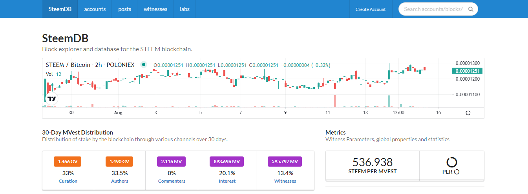Click the -0.32% price change value
Viewport: 528px width, 194px height.
321,65
